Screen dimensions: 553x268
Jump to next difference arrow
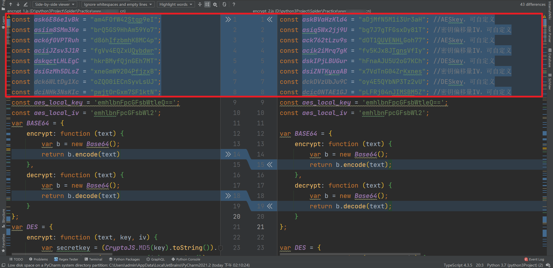click(18, 4)
